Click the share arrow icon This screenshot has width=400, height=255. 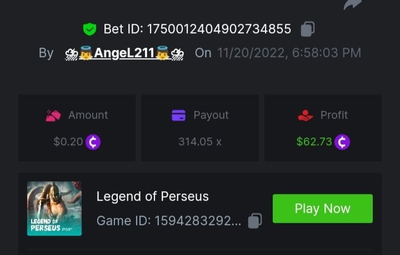(353, 4)
